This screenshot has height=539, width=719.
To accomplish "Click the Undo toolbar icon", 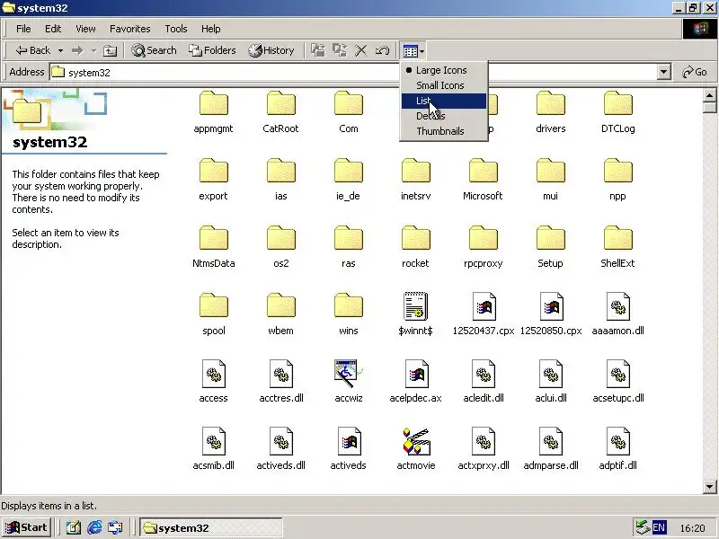I will pos(382,50).
